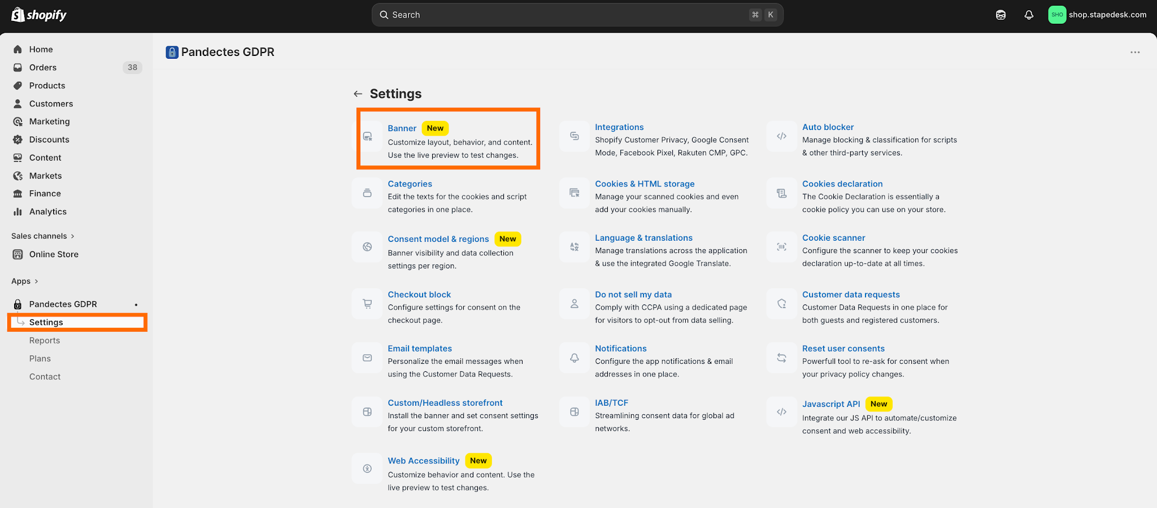1157x508 pixels.
Task: Open the notifications bell in the top bar
Action: 1029,15
